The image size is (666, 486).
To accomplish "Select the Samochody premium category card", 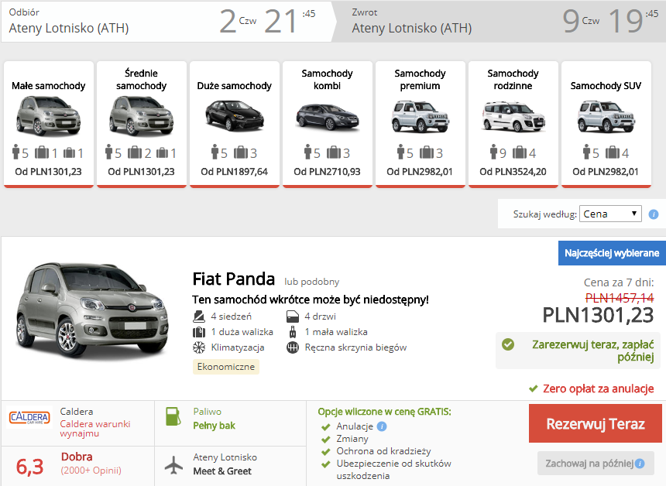I will (x=421, y=124).
